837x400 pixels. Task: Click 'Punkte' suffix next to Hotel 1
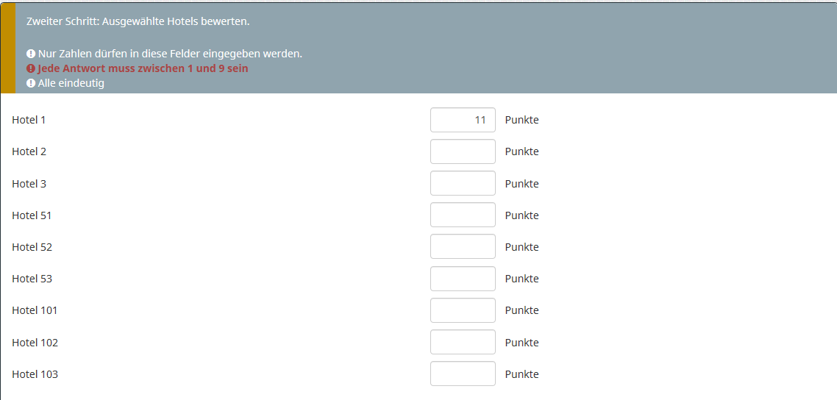[521, 120]
